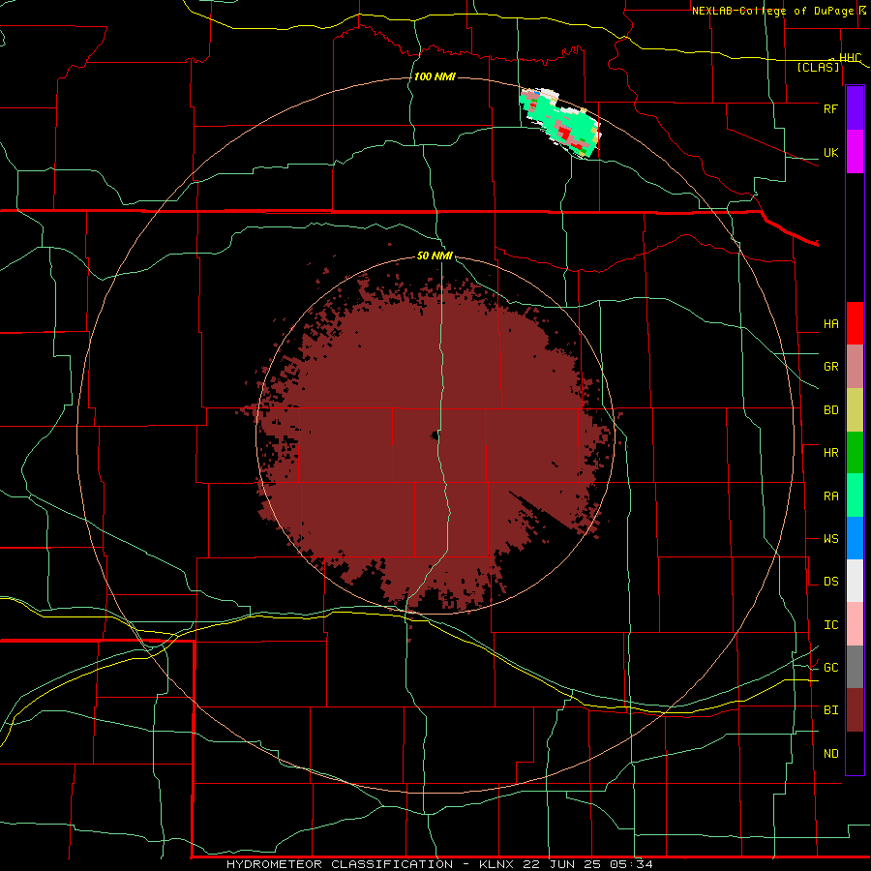
Task: Click the HA red legend swatch
Action: point(855,323)
